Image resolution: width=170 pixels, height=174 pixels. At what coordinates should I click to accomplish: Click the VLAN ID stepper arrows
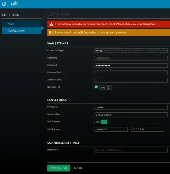coord(108,88)
